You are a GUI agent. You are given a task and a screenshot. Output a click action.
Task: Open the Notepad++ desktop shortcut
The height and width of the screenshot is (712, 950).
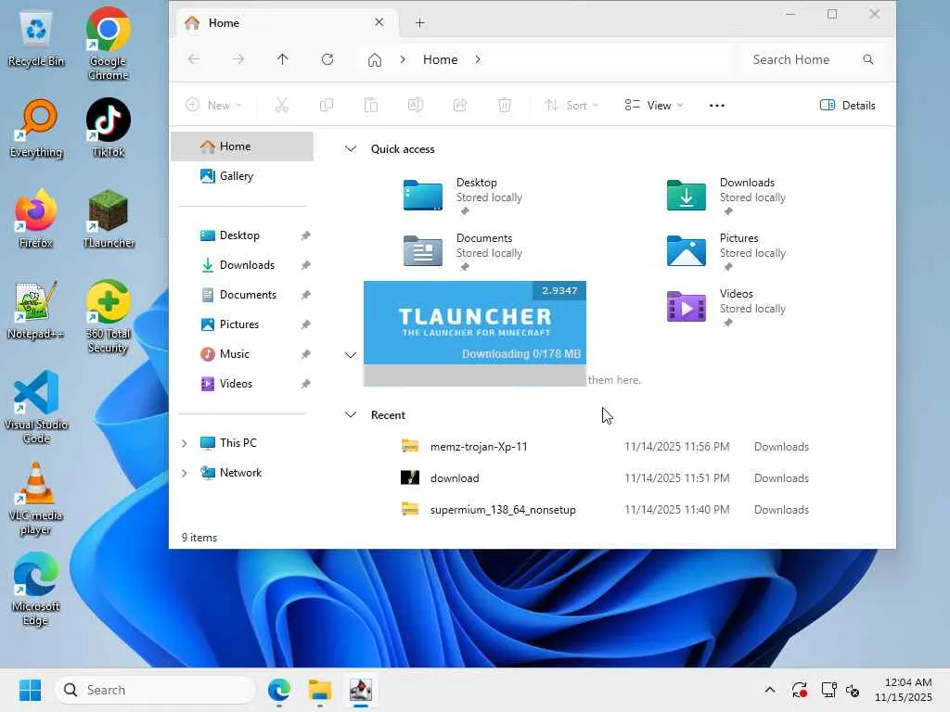coord(36,310)
